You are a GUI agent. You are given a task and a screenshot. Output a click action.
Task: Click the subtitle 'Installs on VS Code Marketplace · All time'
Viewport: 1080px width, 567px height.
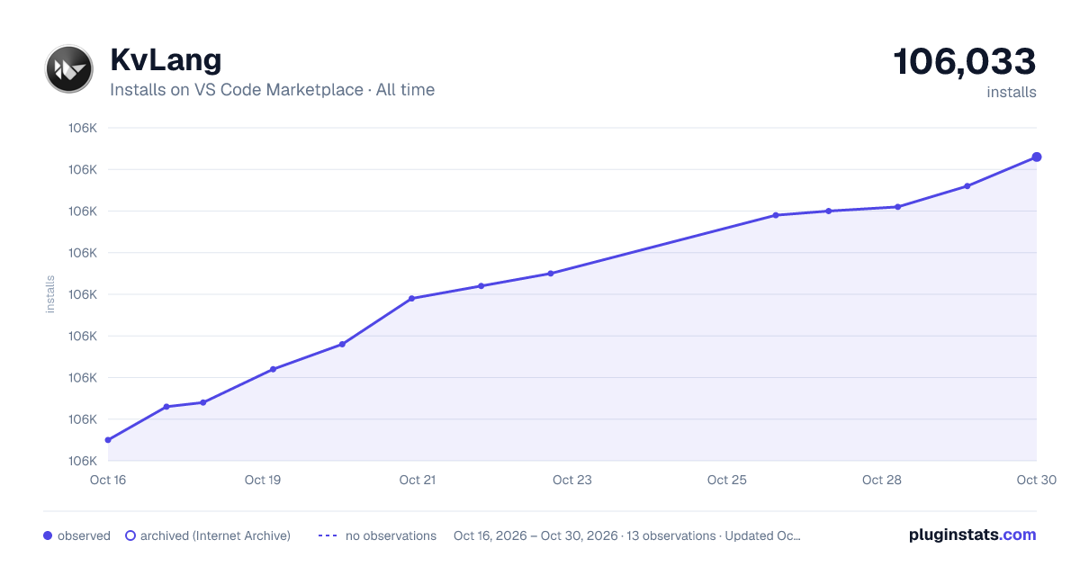[x=272, y=90]
